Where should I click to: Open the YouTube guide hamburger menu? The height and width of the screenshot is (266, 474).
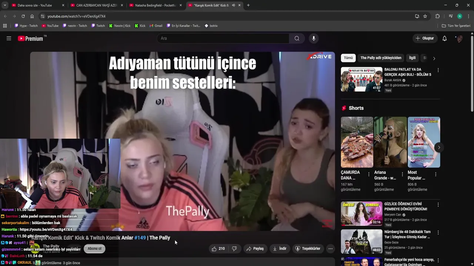9,38
